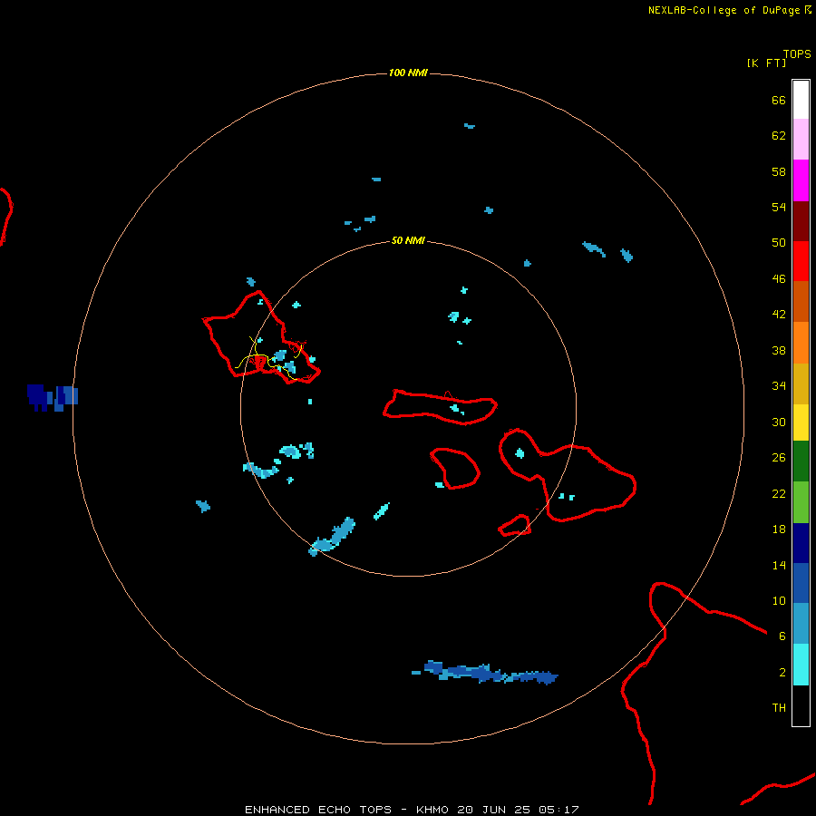Click the "30" legend value
Screen dimensions: 816x816
tap(779, 422)
